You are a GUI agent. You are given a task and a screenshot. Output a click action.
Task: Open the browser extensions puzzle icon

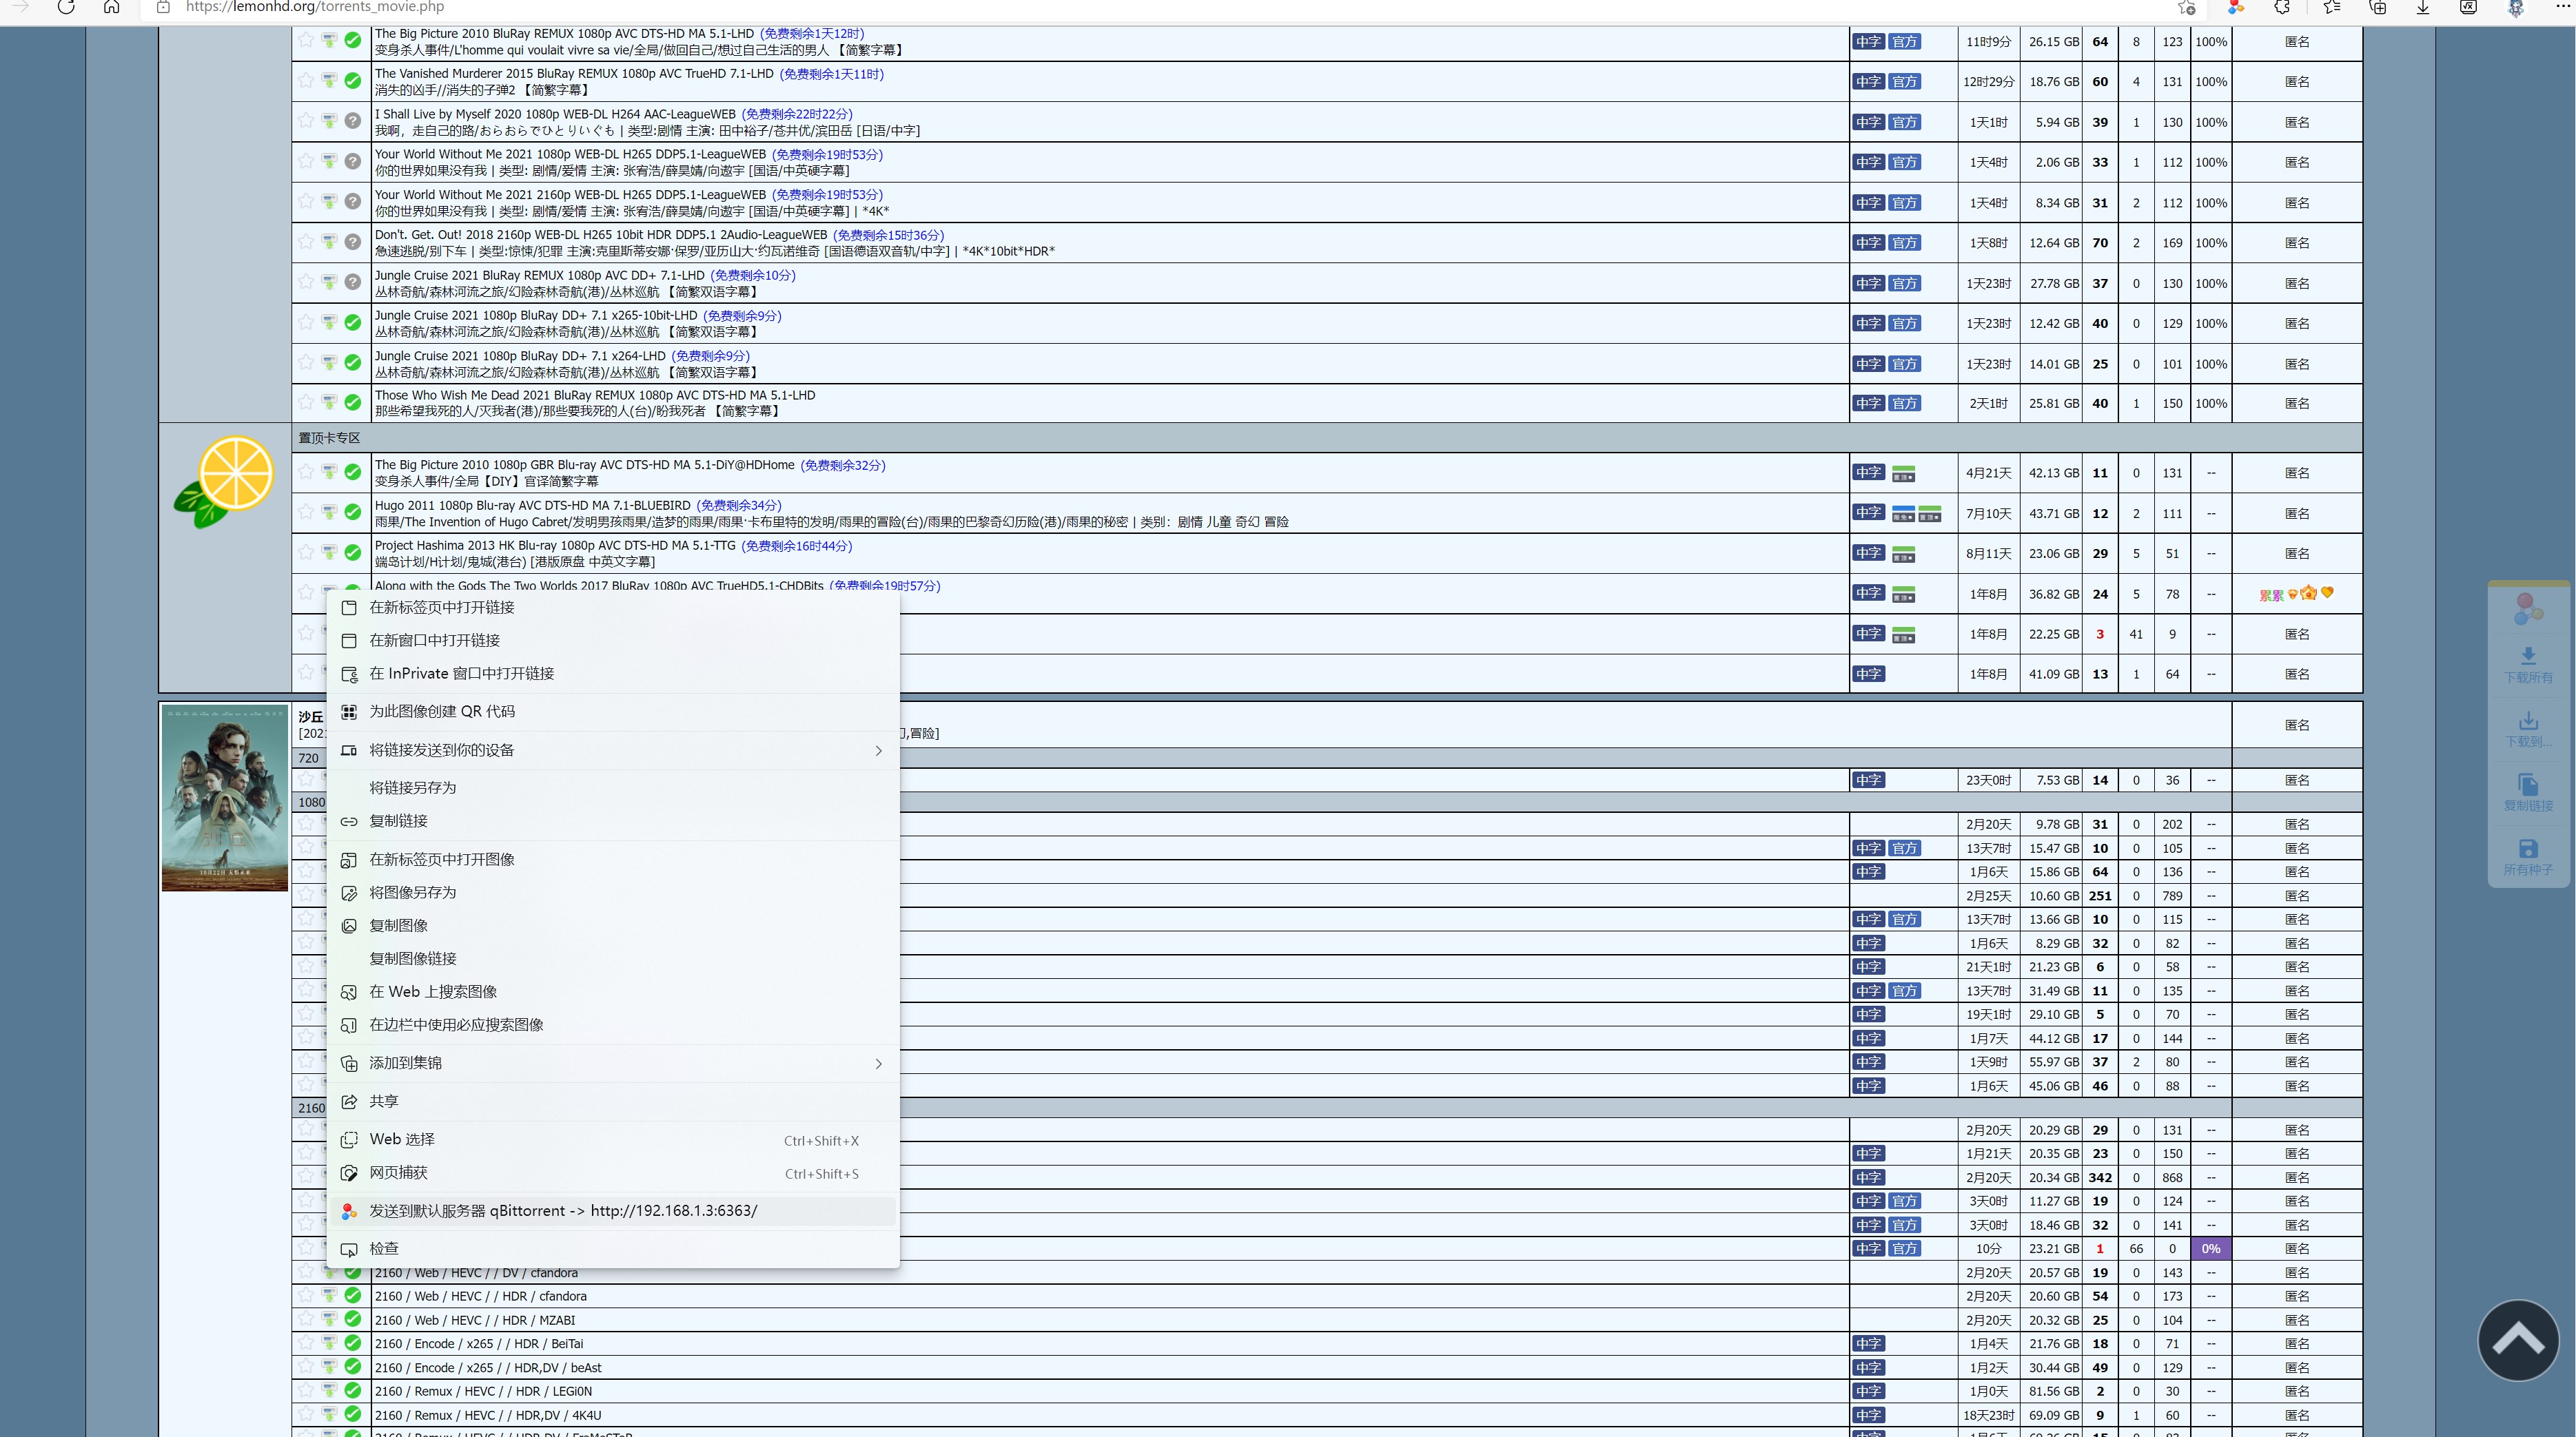(x=2282, y=7)
